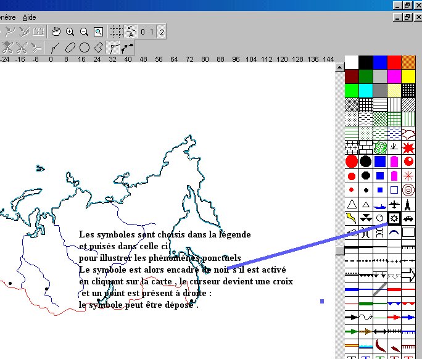
Task: Pick the airplane symbol in the legend
Action: click(x=394, y=204)
